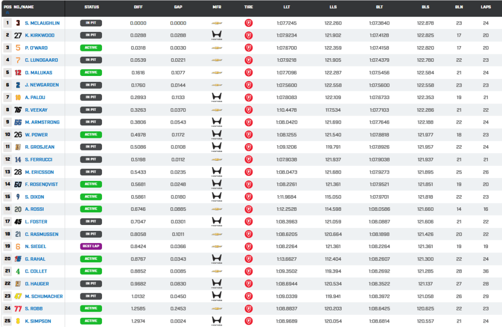The height and width of the screenshot is (327, 502).
Task: Click ACTIVE status badge for P. O'Ward
Action: (x=91, y=48)
